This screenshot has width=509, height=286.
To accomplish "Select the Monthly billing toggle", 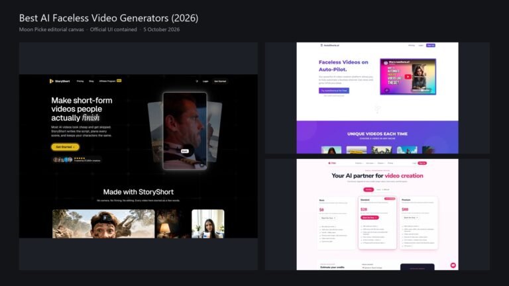I will coord(368,190).
